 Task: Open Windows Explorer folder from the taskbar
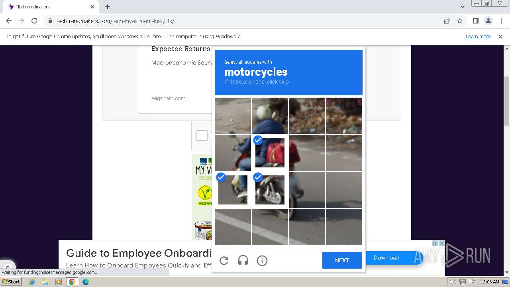(45, 282)
